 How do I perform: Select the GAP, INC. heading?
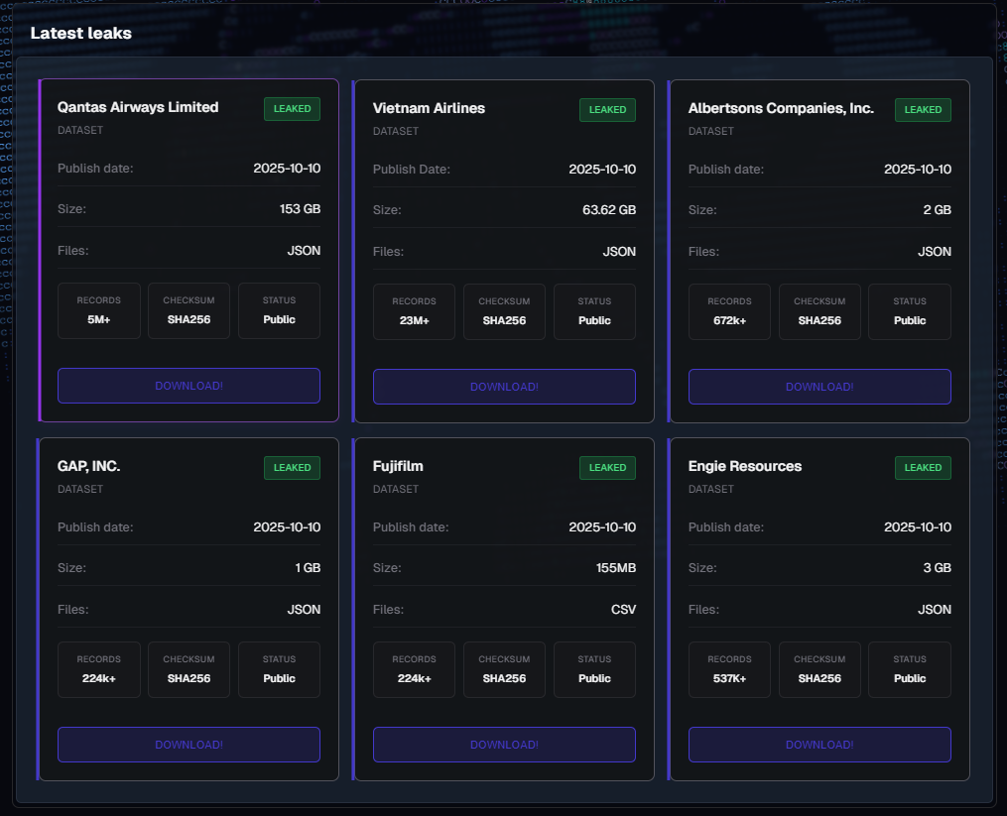click(89, 466)
